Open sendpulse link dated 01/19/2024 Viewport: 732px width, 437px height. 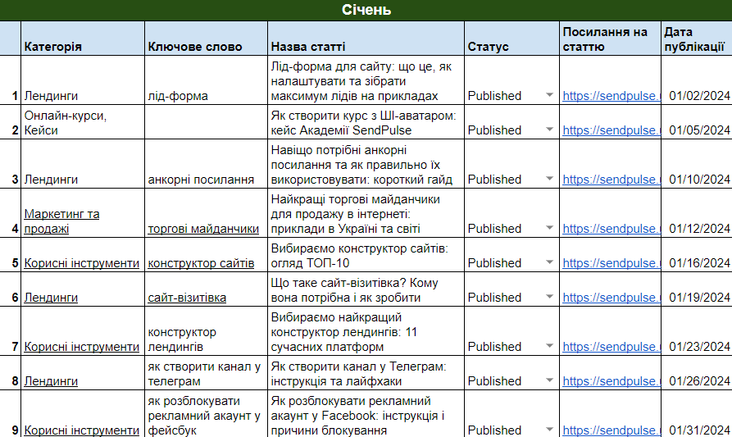tap(612, 298)
